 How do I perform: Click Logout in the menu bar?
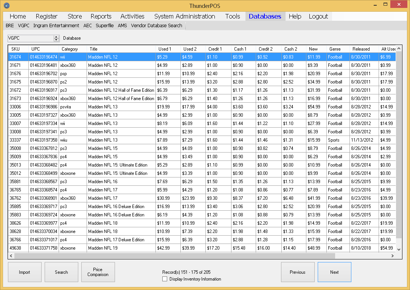318,16
